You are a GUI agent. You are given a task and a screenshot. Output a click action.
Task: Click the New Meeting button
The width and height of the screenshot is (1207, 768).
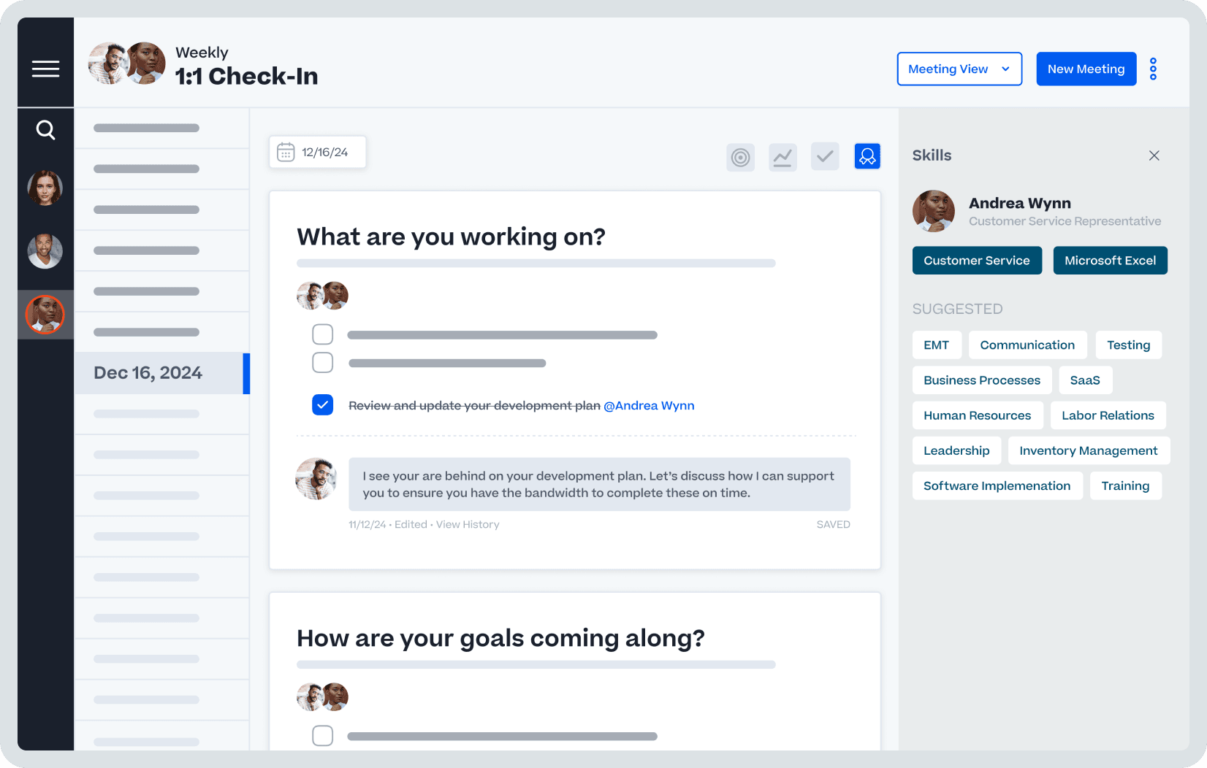(1086, 69)
